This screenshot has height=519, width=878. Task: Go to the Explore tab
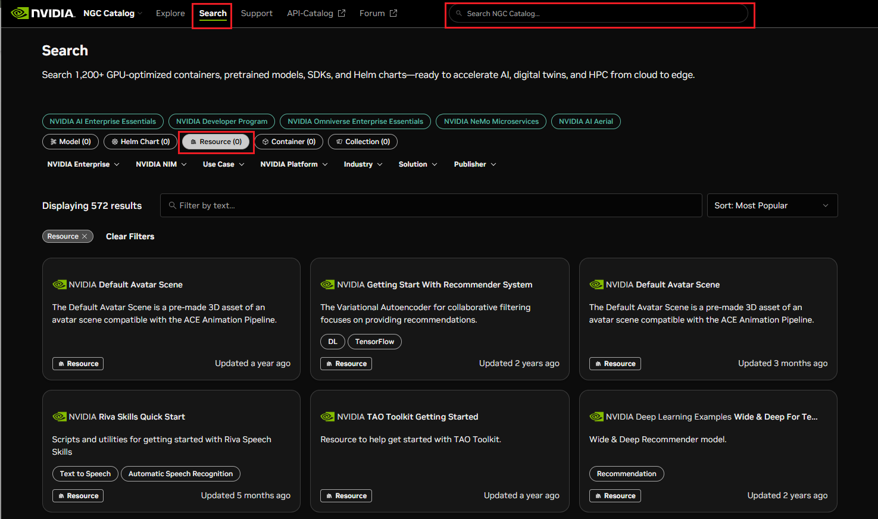170,13
